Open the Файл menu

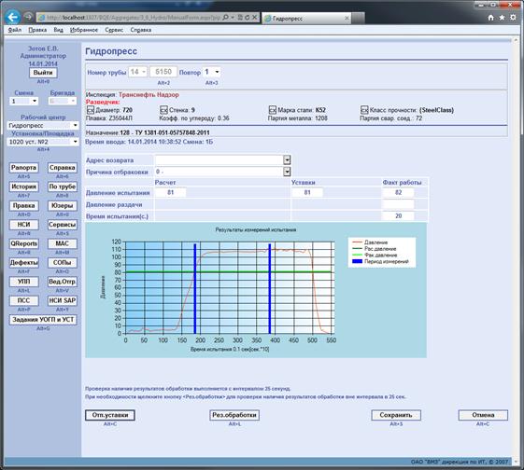click(x=15, y=30)
